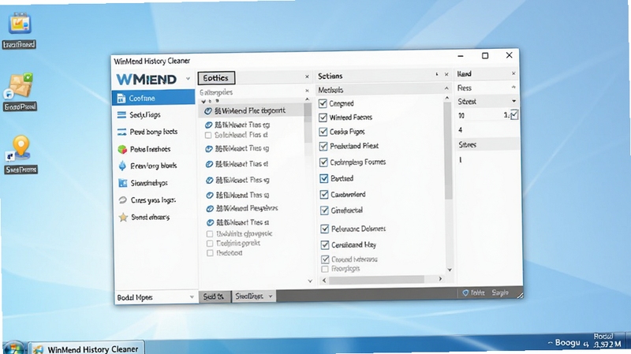Screen dimensions: 631x354
Task: Switch to the Eotfics tab
Action: pos(216,78)
